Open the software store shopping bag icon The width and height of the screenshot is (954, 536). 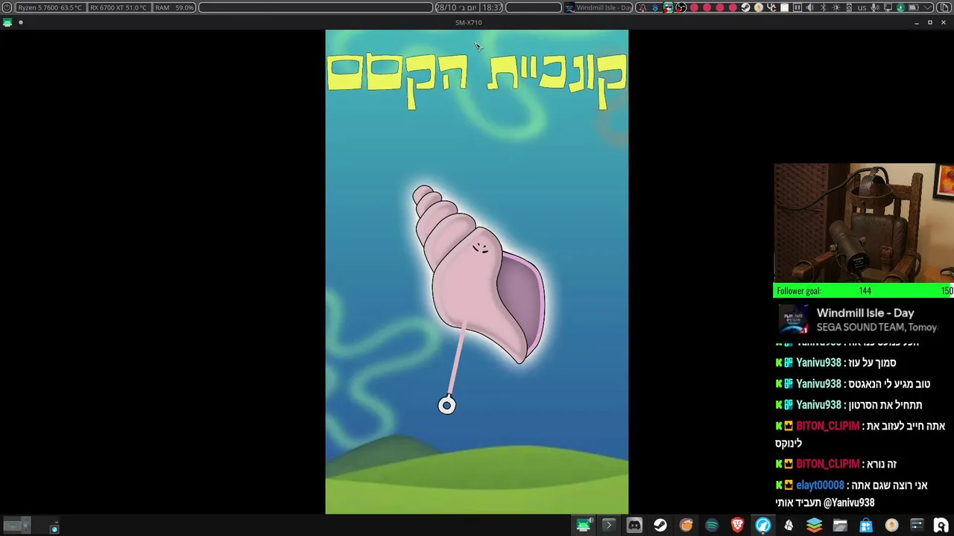point(866,526)
